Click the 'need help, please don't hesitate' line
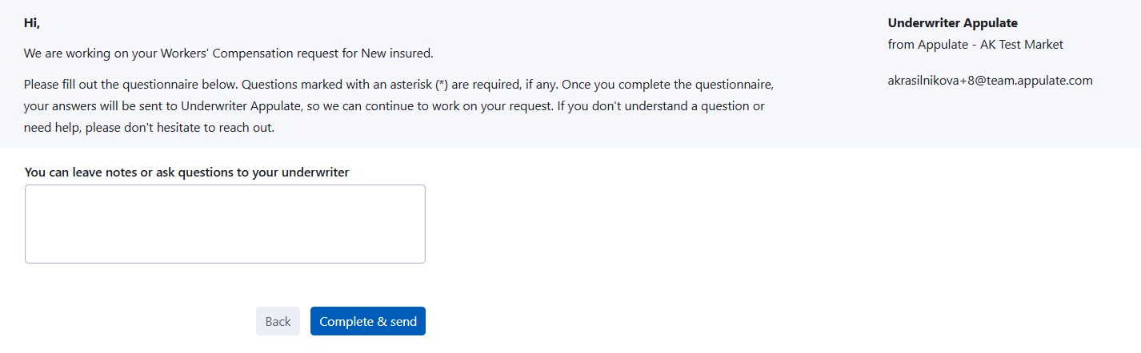The image size is (1141, 353). click(149, 128)
